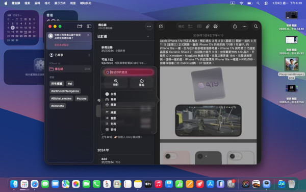Filter by the #artificialintelligence tag
Viewport: 306px width, 192px height.
point(65,91)
